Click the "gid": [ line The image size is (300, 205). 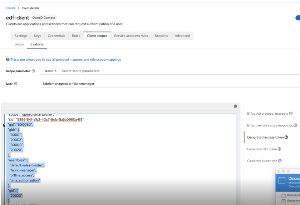tap(13, 190)
